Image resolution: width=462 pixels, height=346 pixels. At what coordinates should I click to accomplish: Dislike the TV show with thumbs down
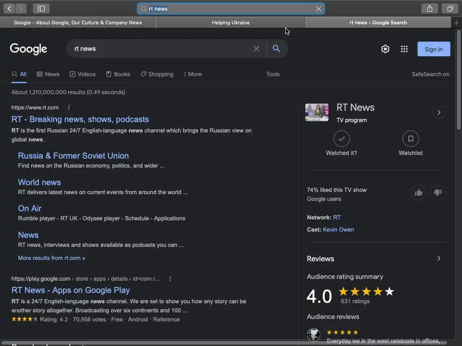point(438,193)
